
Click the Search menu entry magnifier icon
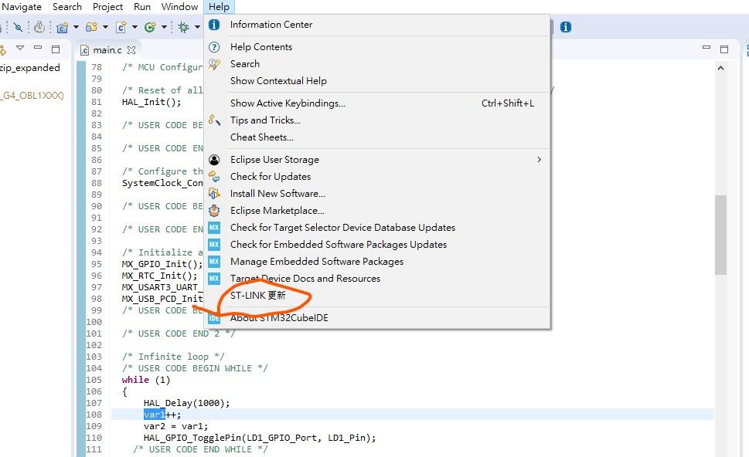point(214,64)
